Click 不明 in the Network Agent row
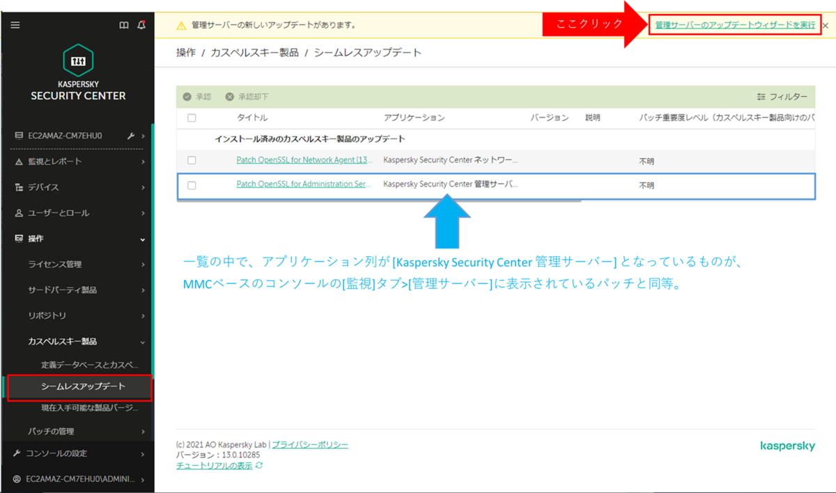Image resolution: width=836 pixels, height=493 pixels. tap(647, 161)
